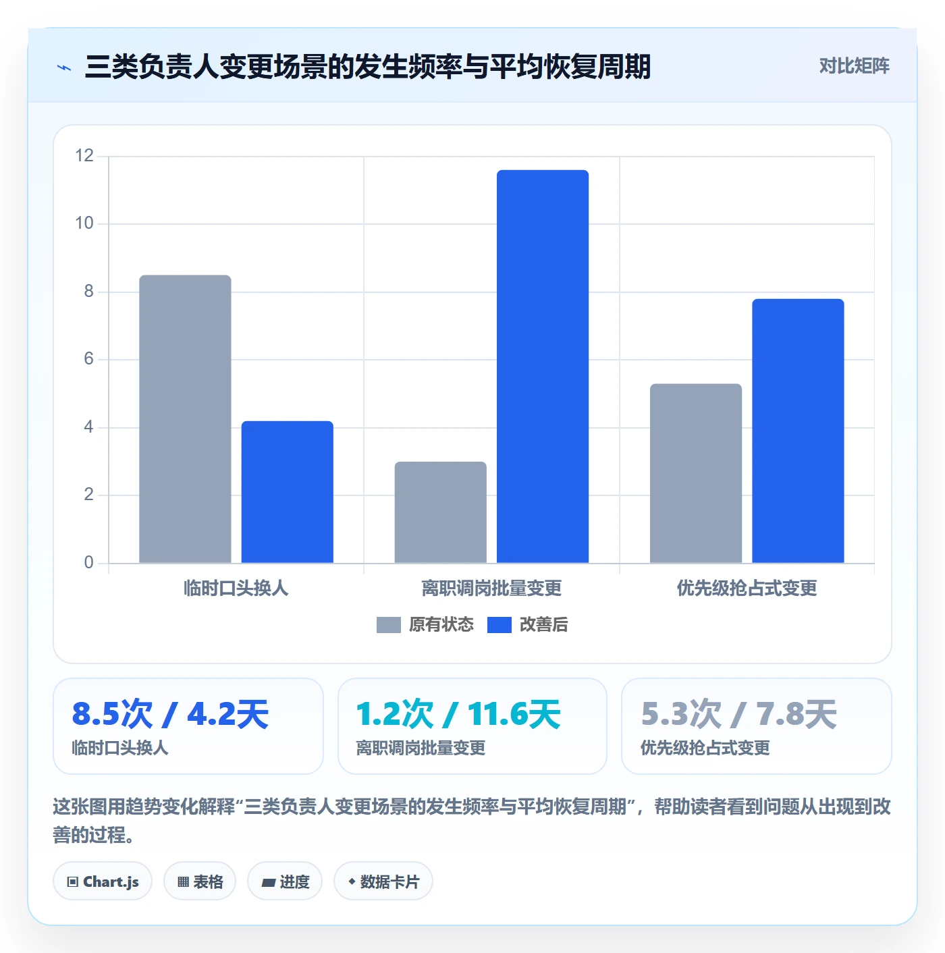This screenshot has width=945, height=953.
Task: Click the grid icon in the 表格 chip
Action: [183, 881]
